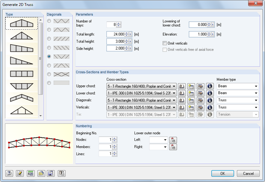
Task: Click the Members beginning number field
Action: pos(105,147)
